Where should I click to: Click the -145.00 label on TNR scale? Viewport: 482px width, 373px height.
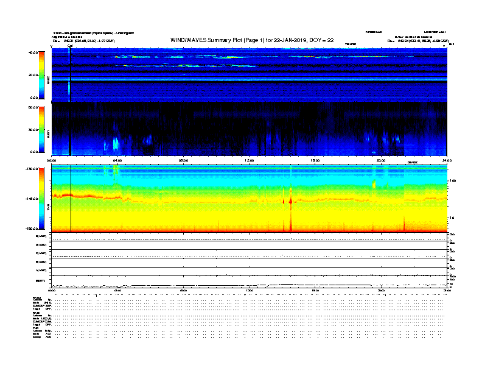pyautogui.click(x=32, y=199)
